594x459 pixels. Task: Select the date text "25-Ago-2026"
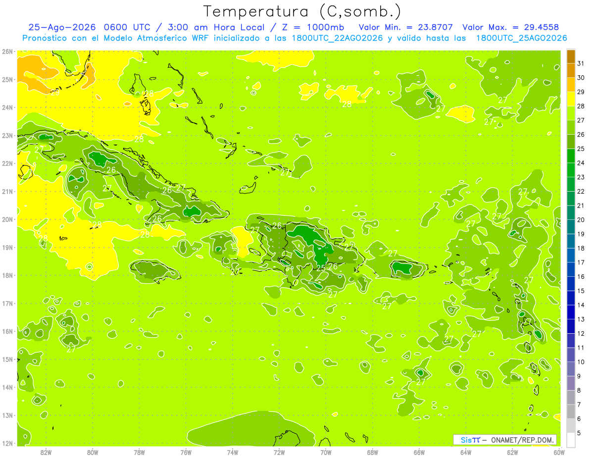tap(62, 27)
